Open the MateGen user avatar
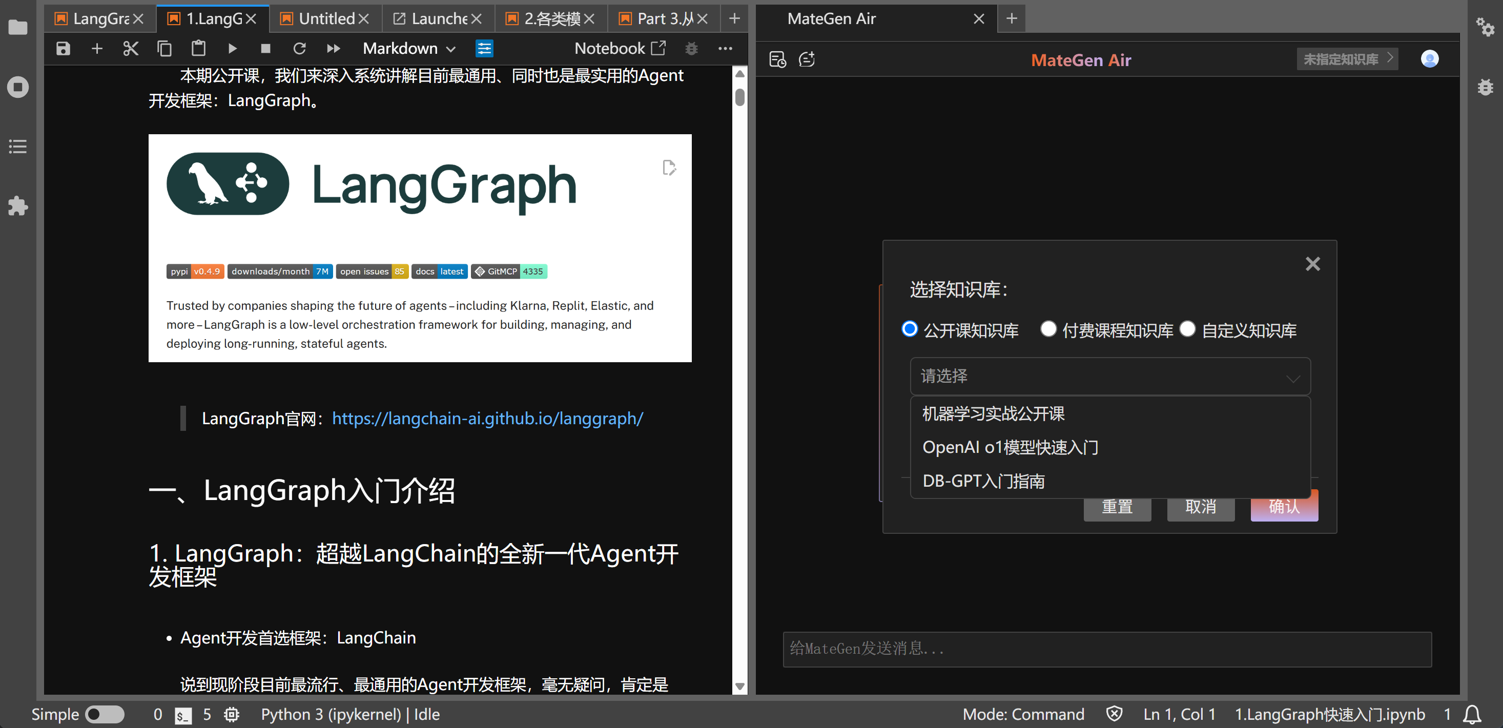 tap(1430, 59)
